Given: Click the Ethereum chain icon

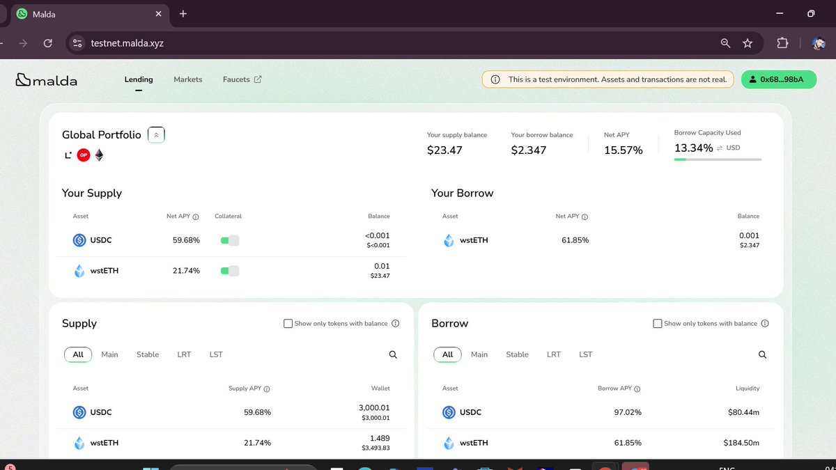Looking at the screenshot, I should pos(99,155).
